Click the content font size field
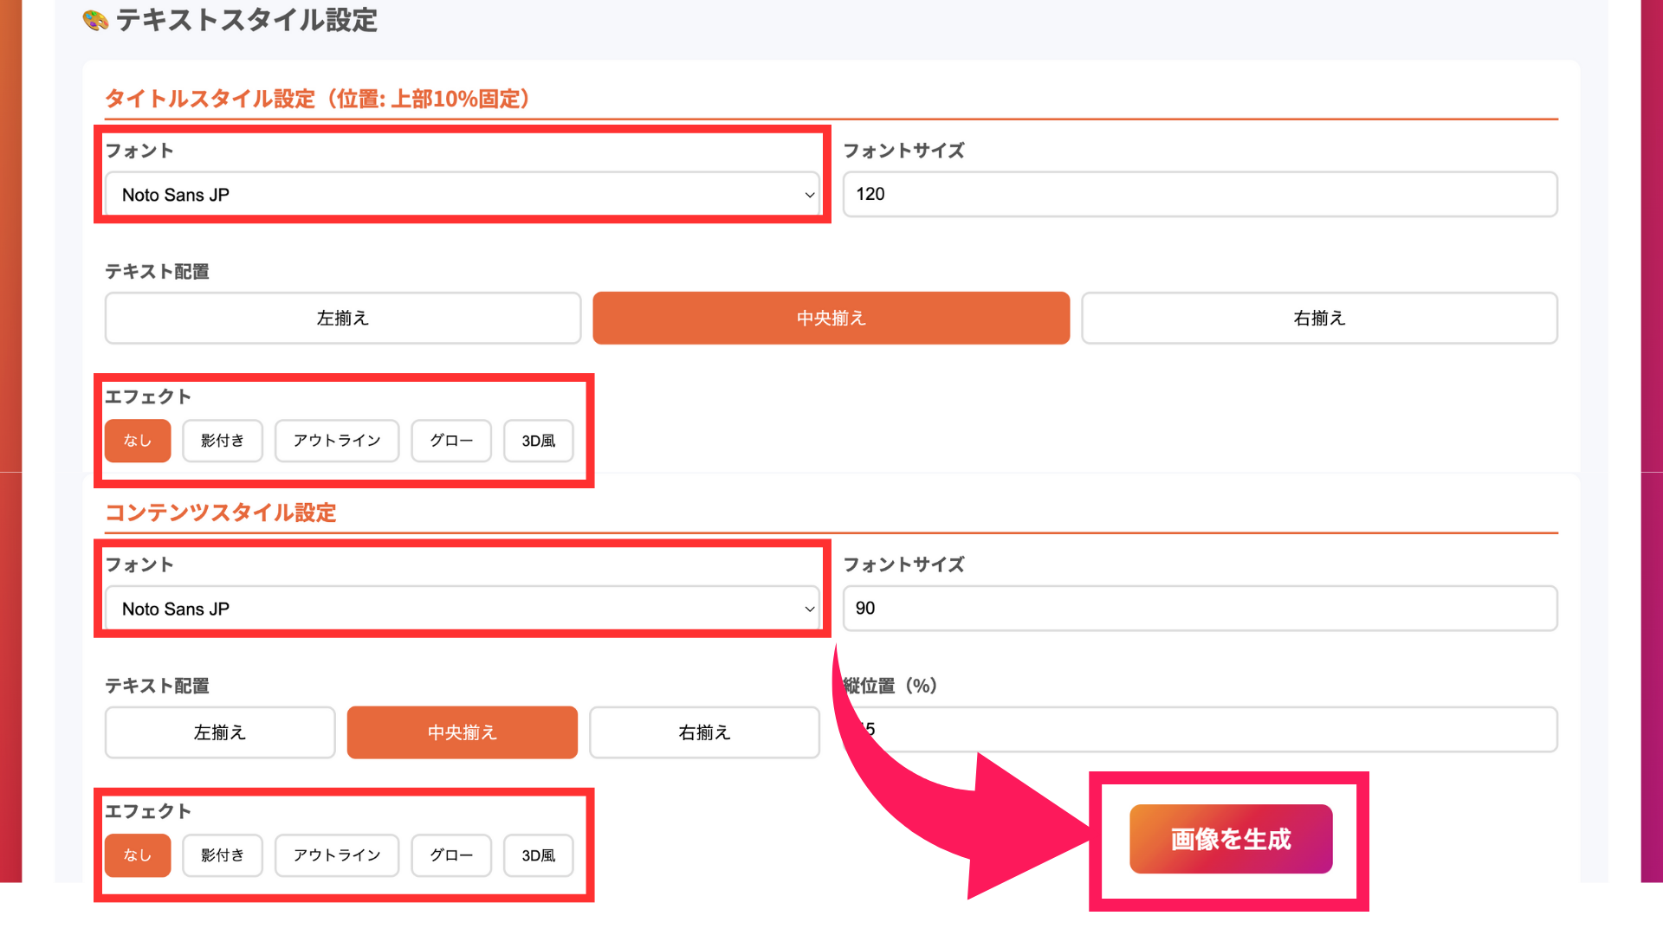Viewport: 1663px width, 935px height. coord(1200,608)
